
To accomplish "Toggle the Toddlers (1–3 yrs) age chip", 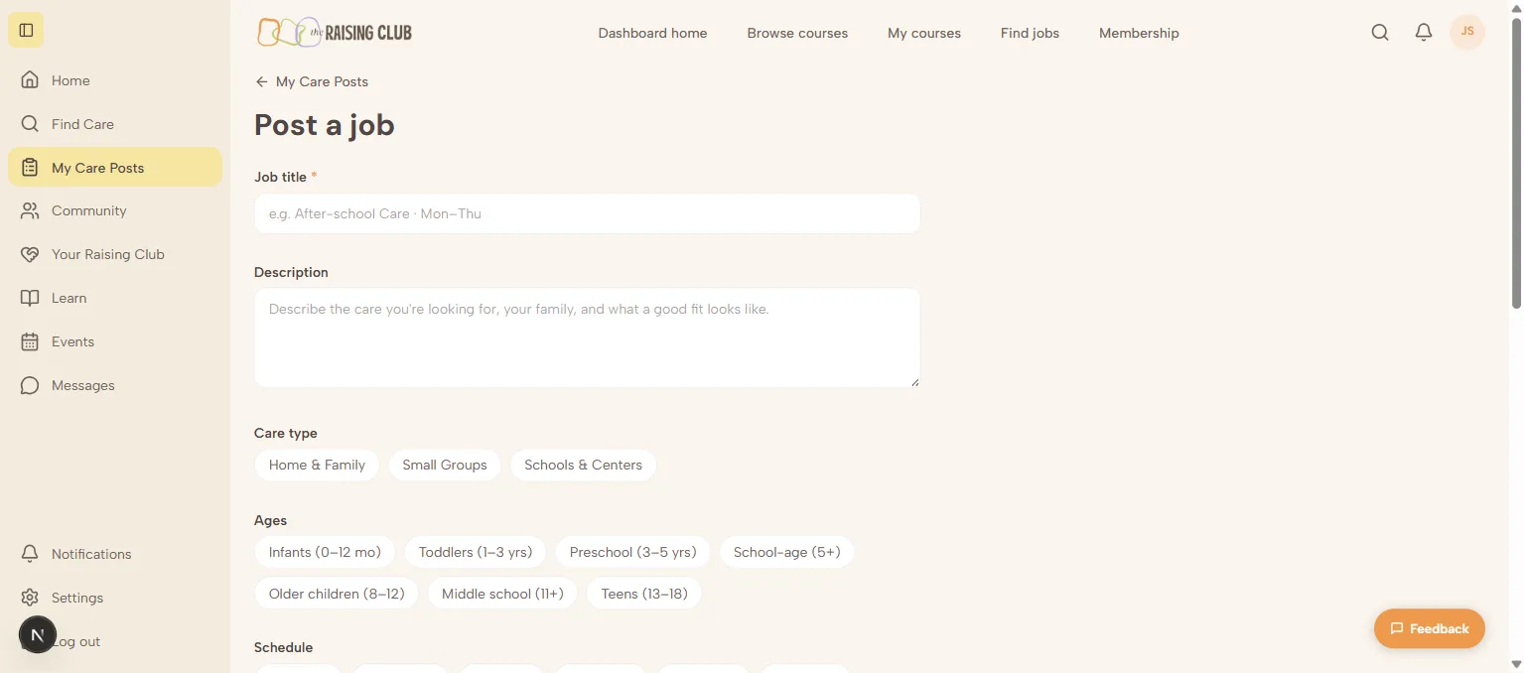I will click(476, 552).
